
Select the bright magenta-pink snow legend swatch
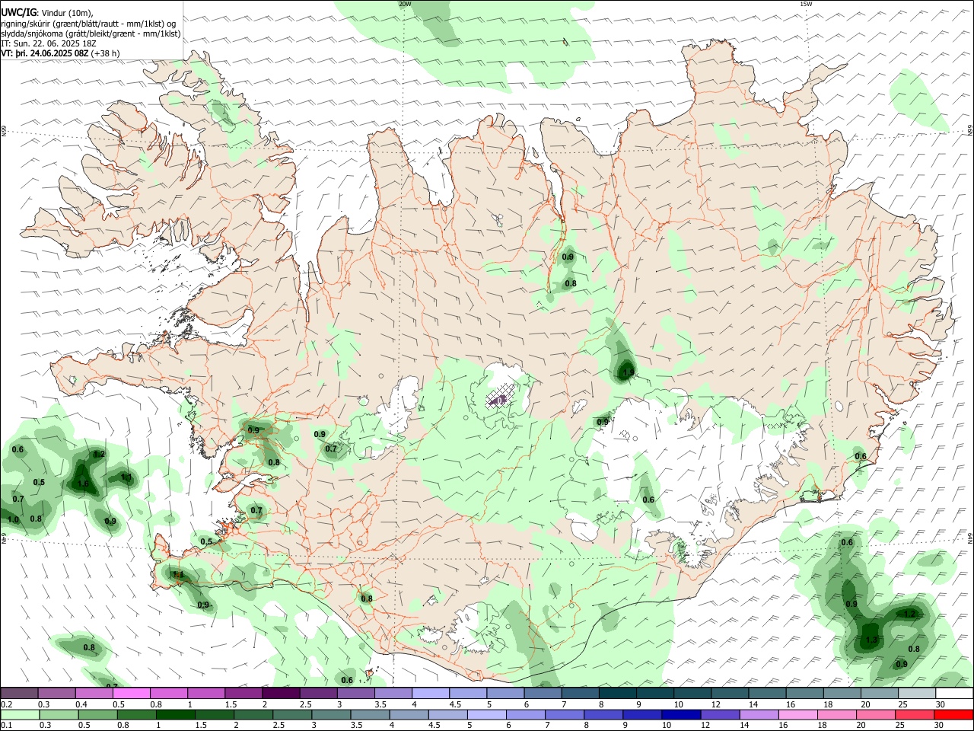[131, 693]
